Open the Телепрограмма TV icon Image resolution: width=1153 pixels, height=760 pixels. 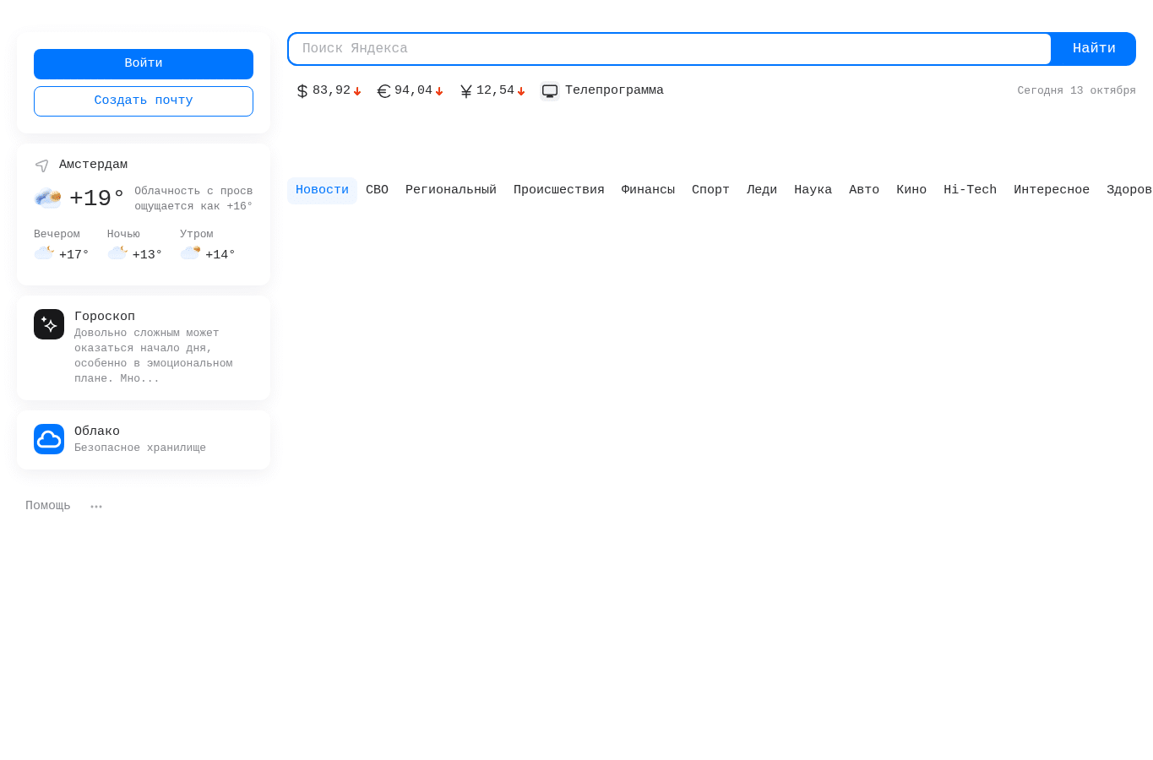(550, 90)
